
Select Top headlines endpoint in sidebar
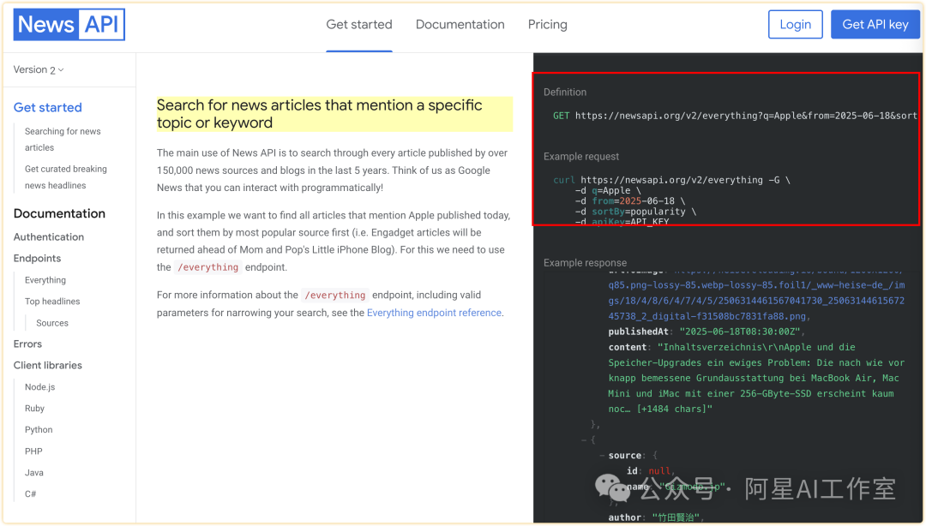(52, 301)
